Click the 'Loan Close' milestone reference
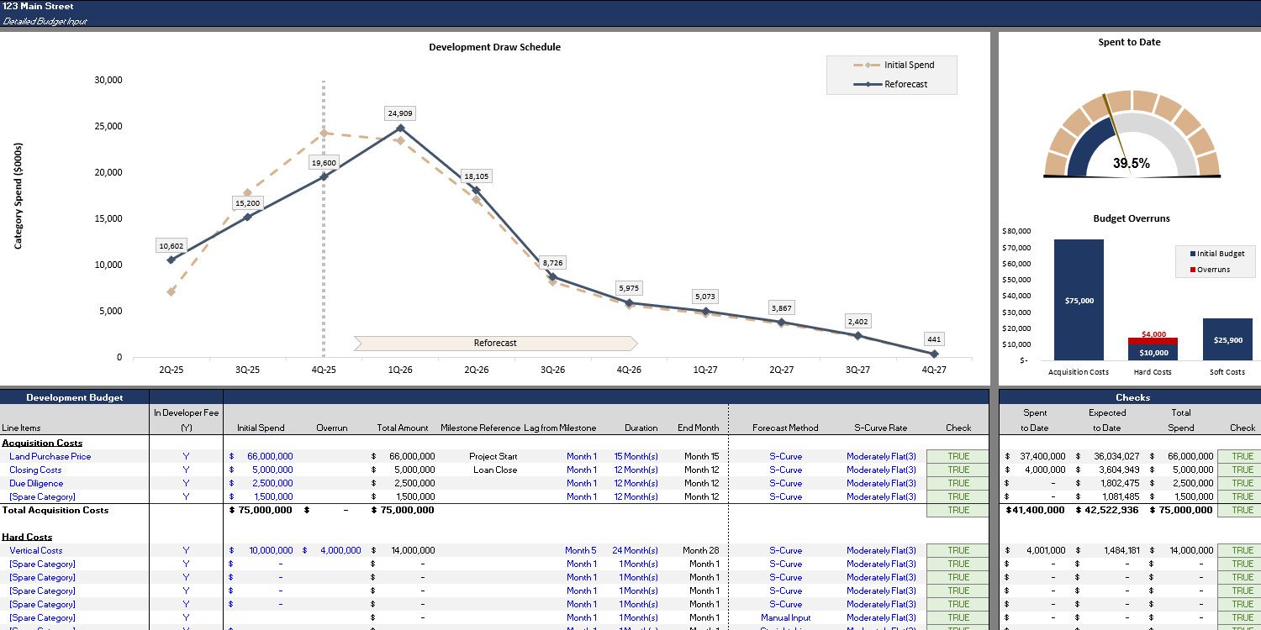 pyautogui.click(x=494, y=470)
